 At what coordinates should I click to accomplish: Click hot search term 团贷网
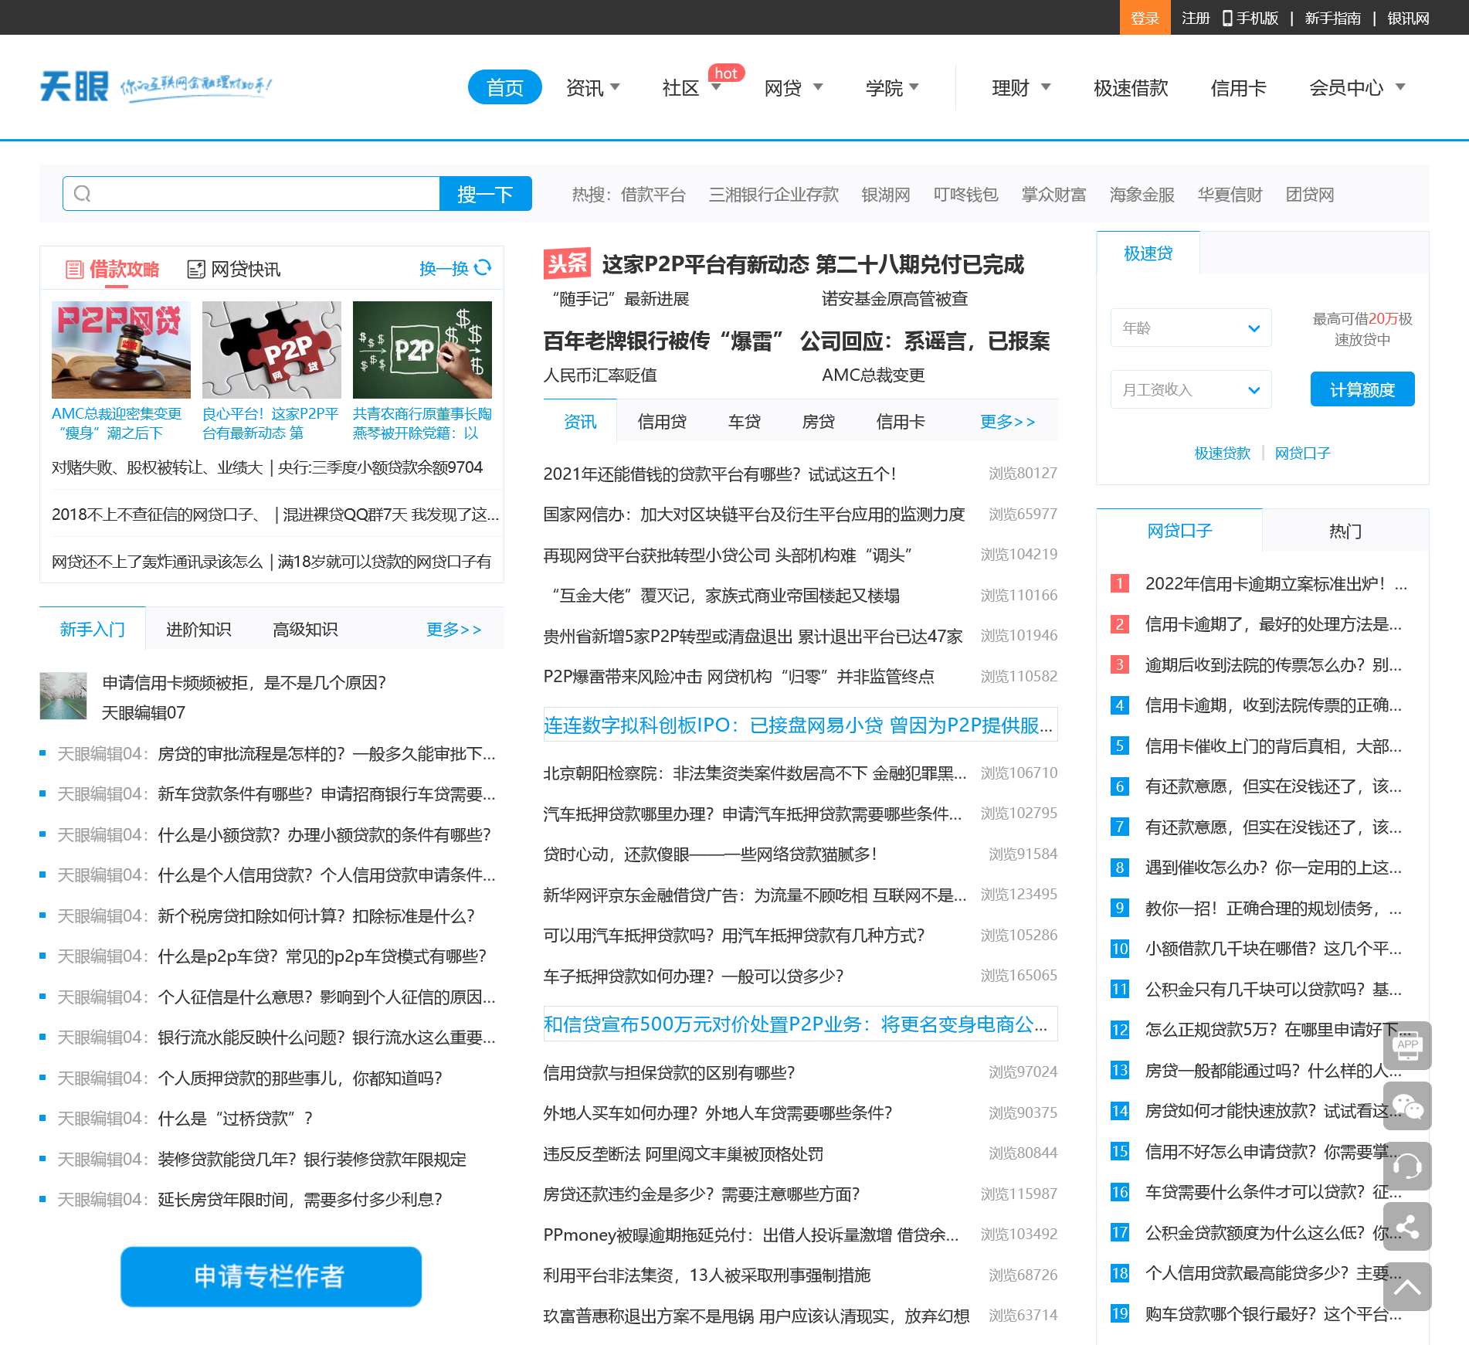click(1310, 195)
